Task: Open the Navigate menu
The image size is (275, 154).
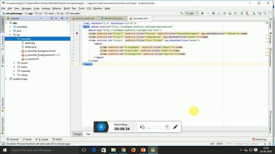Action: click(x=26, y=9)
